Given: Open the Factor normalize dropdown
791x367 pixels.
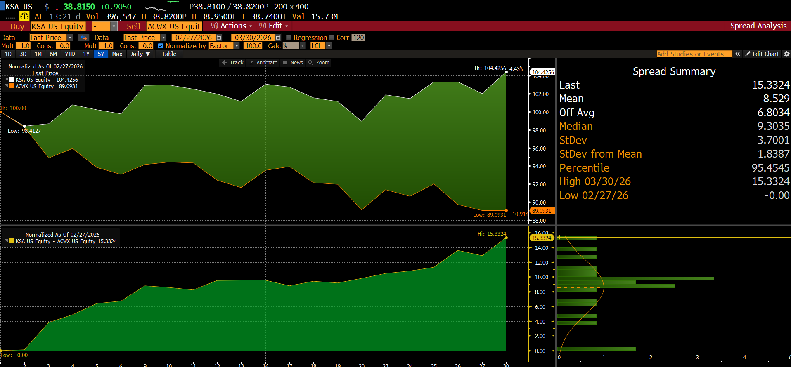Looking at the screenshot, I should (237, 46).
